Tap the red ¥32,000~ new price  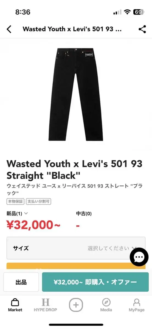coord(33,225)
